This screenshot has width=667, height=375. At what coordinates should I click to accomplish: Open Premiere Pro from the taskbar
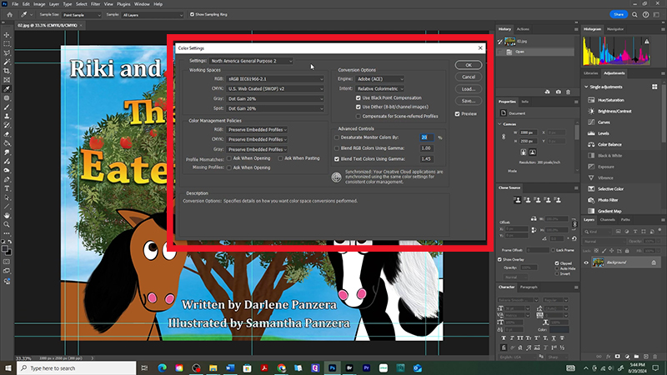click(x=366, y=367)
